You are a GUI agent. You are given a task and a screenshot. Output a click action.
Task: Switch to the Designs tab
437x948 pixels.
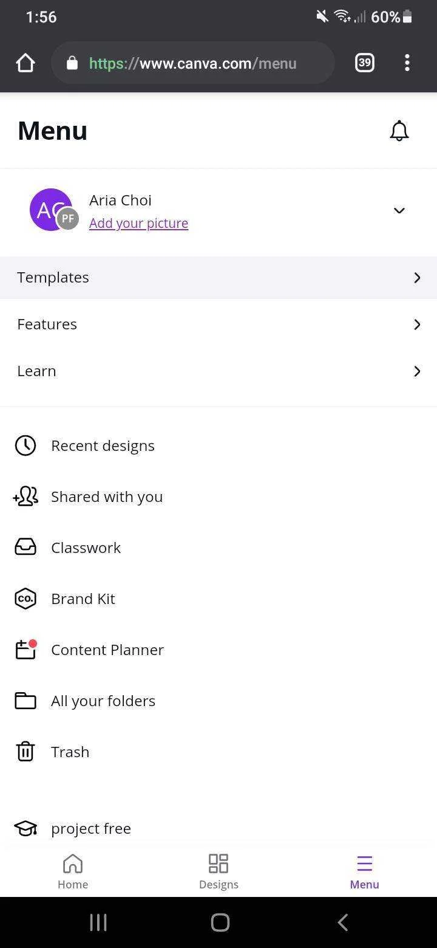(218, 871)
